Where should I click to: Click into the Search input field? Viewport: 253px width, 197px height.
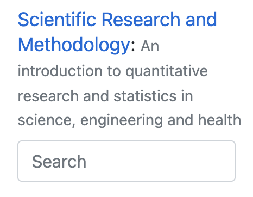click(126, 161)
